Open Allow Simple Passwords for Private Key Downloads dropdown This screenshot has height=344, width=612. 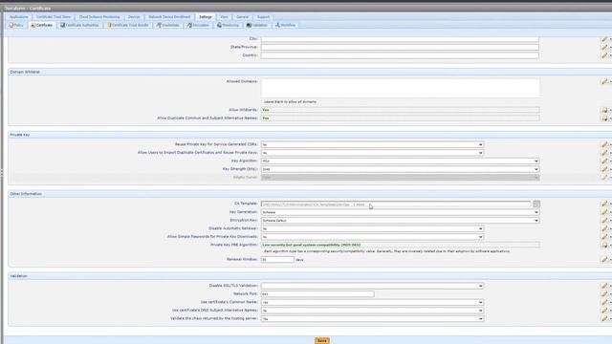point(372,237)
